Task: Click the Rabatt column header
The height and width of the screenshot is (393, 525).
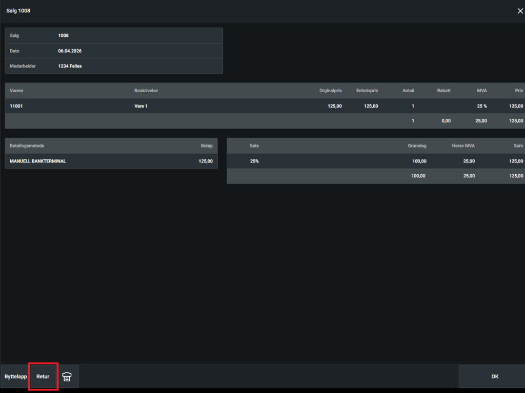Action: tap(443, 91)
